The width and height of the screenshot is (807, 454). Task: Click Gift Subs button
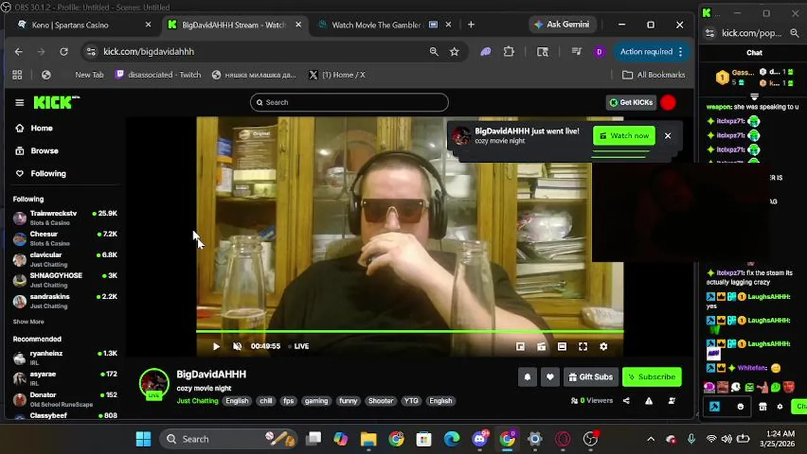coord(590,377)
